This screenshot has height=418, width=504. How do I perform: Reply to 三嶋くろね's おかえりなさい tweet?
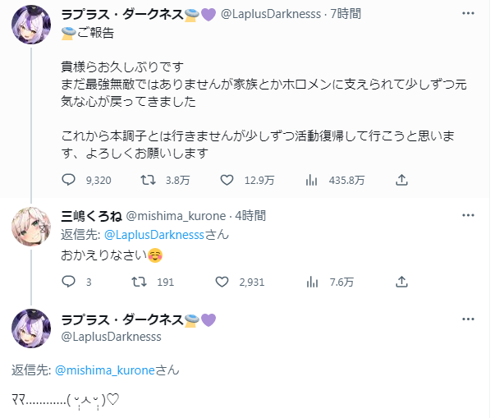[69, 282]
